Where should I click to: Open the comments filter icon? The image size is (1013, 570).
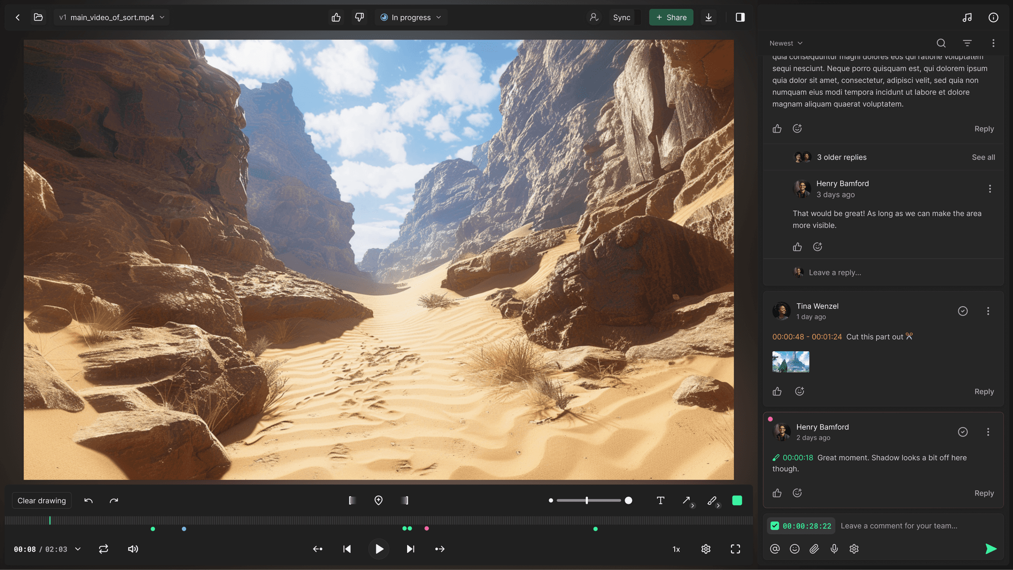[967, 43]
